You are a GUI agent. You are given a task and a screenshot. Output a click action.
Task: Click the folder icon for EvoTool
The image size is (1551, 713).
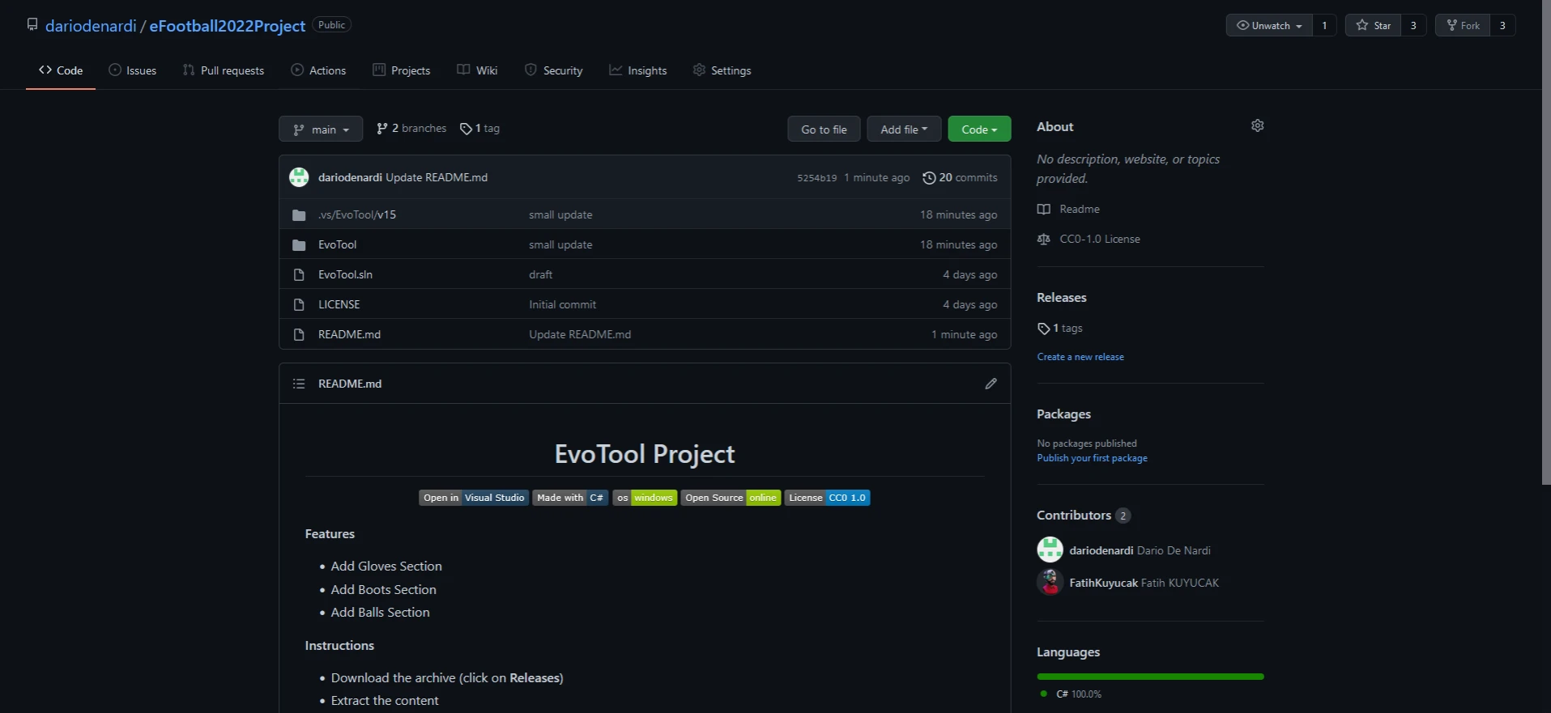299,245
